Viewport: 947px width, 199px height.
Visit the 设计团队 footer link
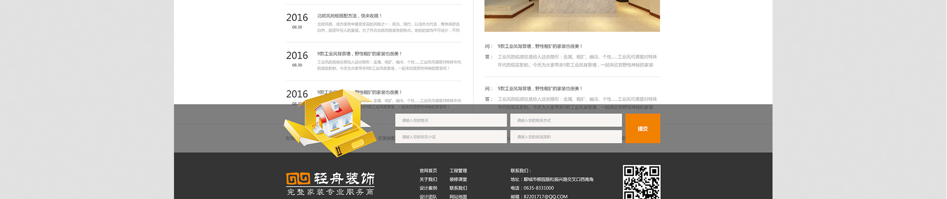coord(428,197)
